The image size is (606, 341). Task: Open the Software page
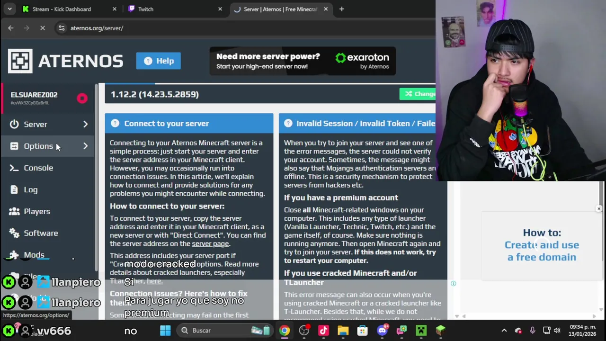tap(41, 233)
